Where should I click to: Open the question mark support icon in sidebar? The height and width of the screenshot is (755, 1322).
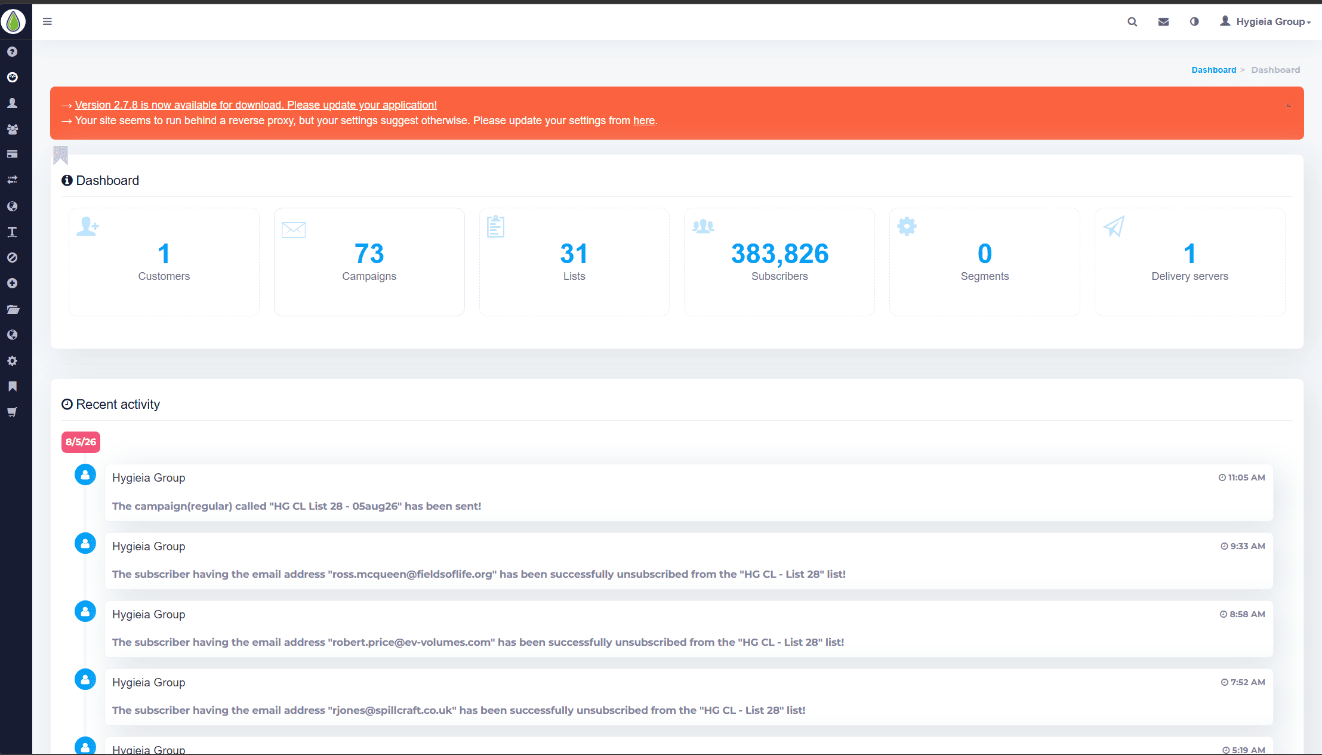click(x=12, y=52)
